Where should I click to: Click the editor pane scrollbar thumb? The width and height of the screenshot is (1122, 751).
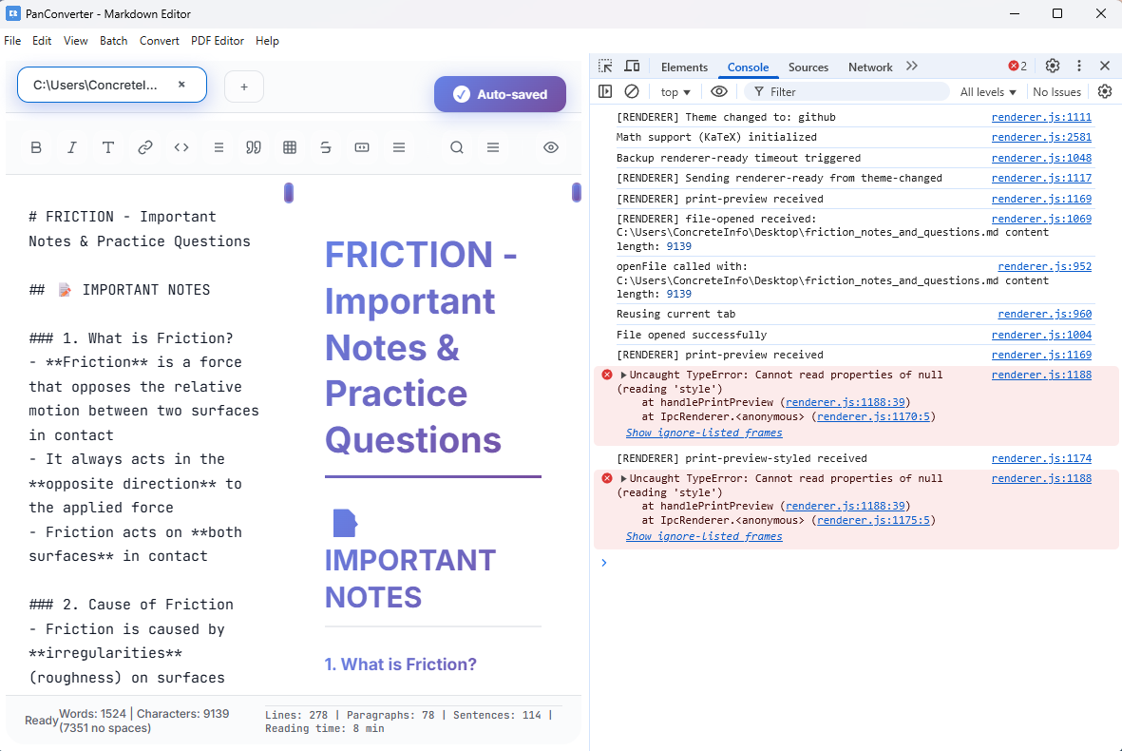(x=289, y=193)
